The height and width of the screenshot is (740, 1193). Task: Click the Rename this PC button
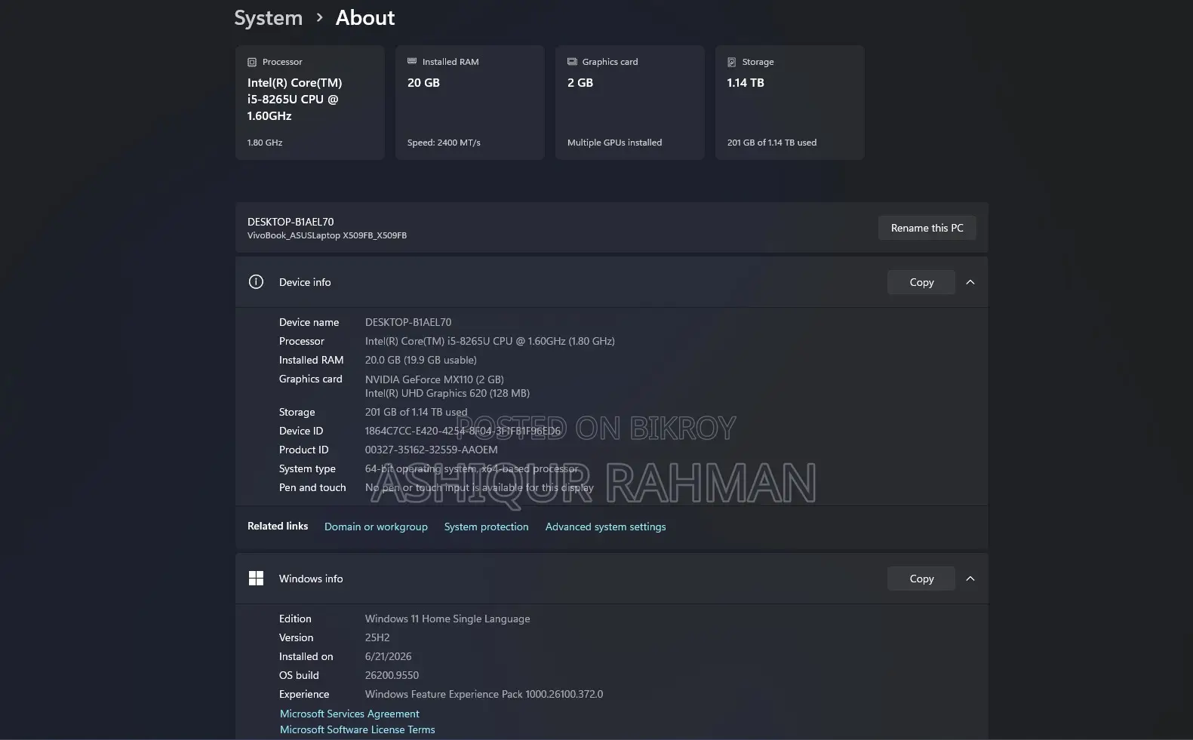tap(927, 228)
